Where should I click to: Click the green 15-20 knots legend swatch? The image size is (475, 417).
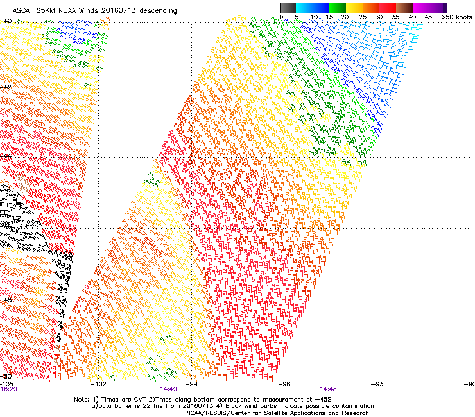(338, 8)
